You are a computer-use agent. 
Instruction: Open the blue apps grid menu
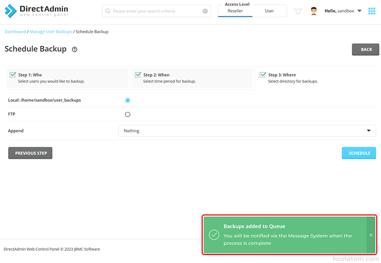[x=371, y=11]
